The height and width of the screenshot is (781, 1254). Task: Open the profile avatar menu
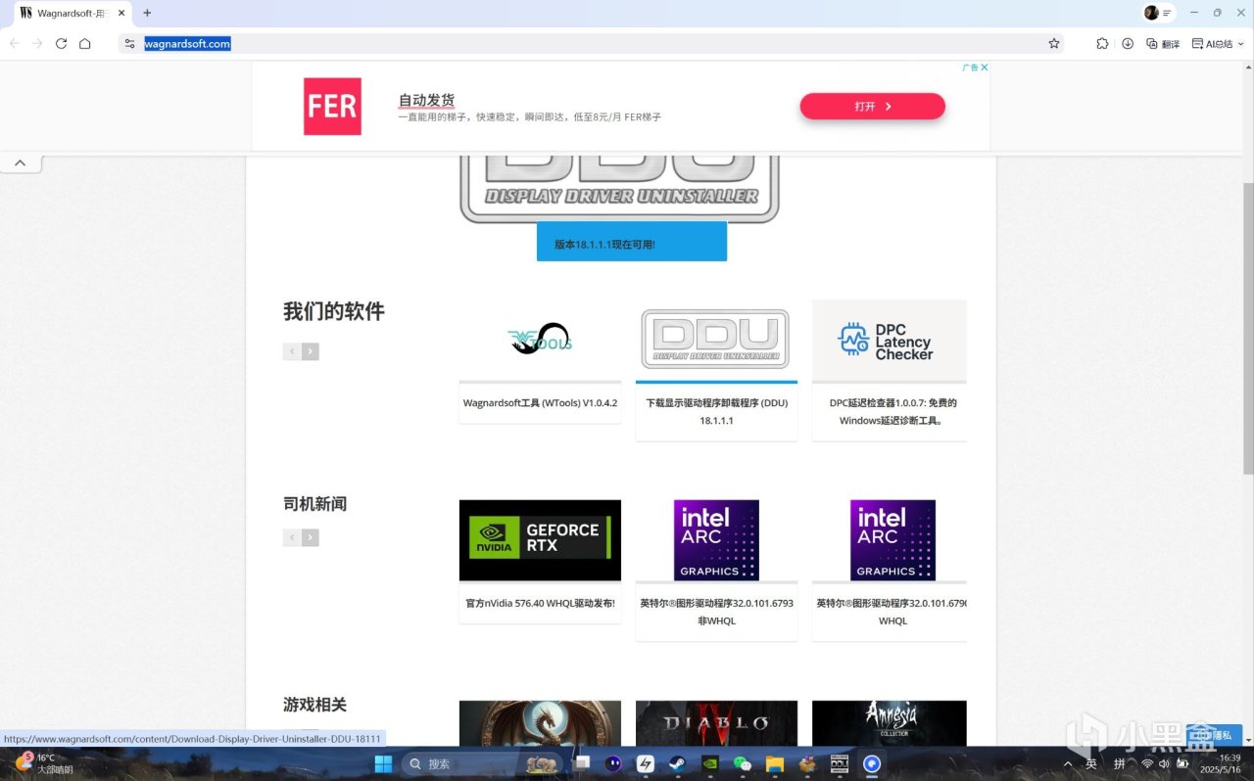(1151, 13)
